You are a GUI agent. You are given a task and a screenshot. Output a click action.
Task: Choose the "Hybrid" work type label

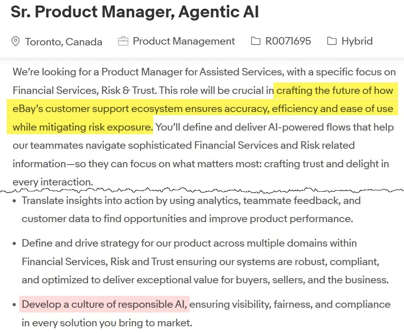click(x=357, y=41)
